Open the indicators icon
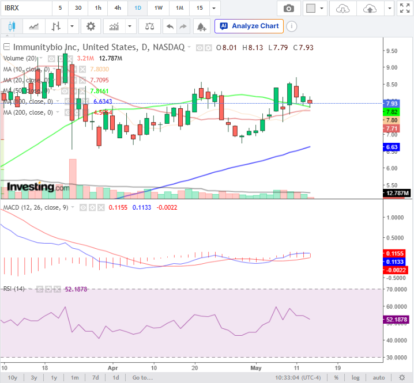Image resolution: width=414 pixels, height=383 pixels. coord(114,26)
